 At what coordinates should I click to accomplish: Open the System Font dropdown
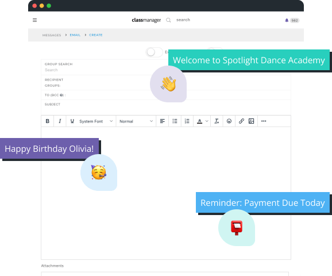click(x=96, y=121)
